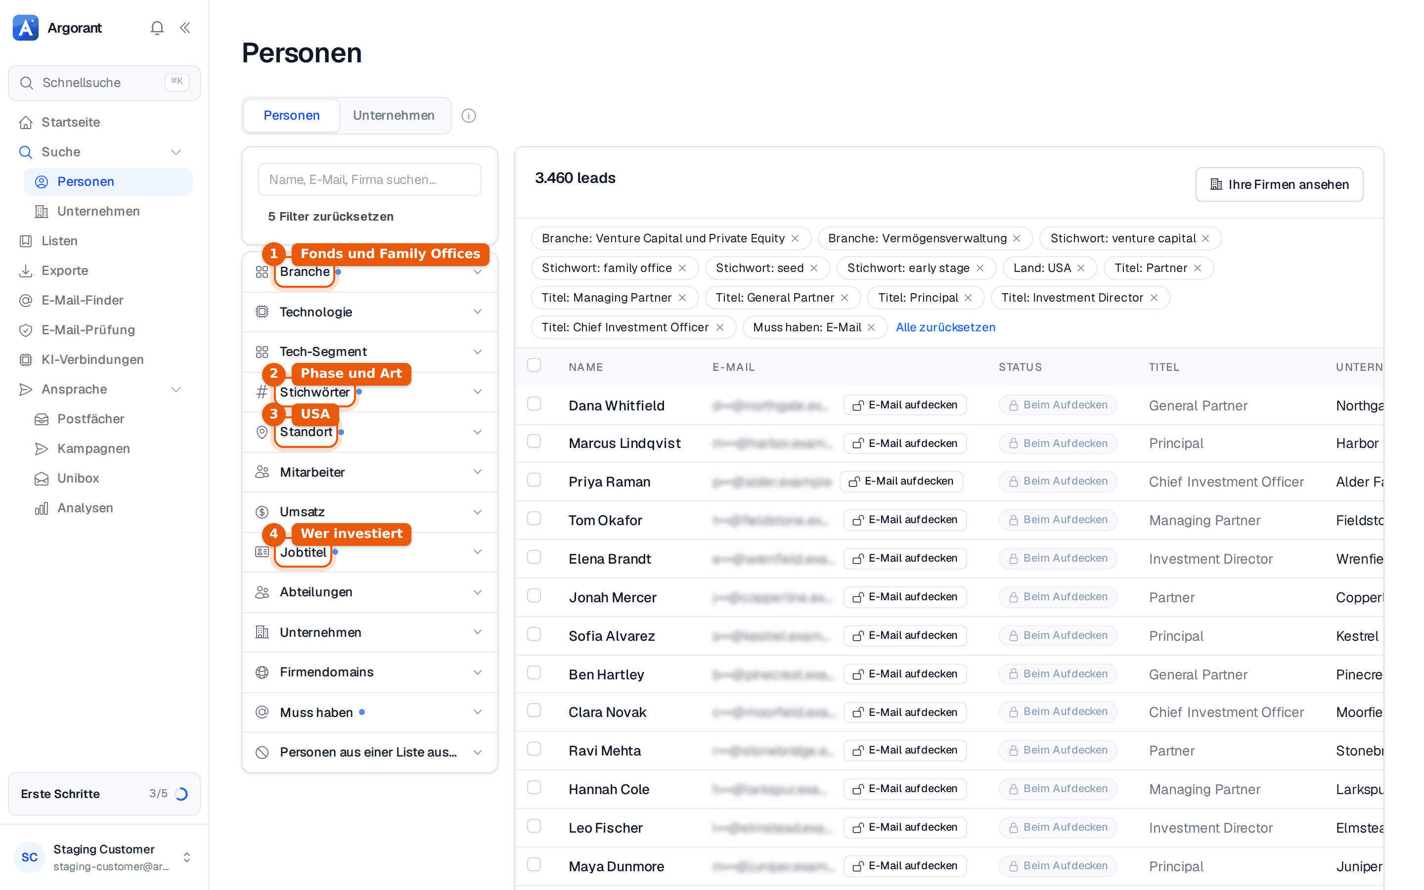Viewport: 1424px width, 890px height.
Task: Collapse the sidebar with double-chevron icon
Action: pos(185,28)
